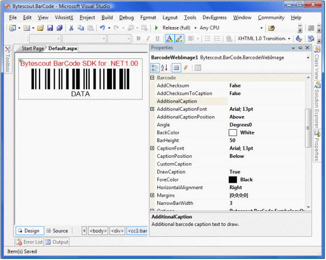Click the Save All toolbar icon
The image size is (326, 260).
click(x=59, y=28)
